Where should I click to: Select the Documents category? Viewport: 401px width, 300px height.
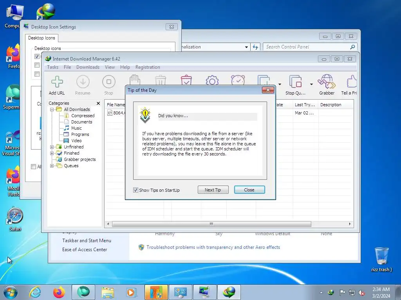81,122
